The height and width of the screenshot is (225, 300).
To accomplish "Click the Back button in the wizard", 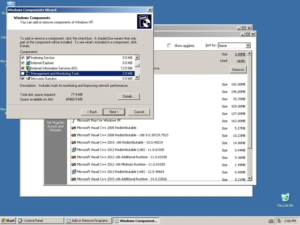I will coord(92,112).
